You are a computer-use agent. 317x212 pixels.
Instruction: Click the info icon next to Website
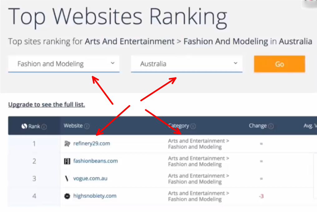[x=87, y=126]
